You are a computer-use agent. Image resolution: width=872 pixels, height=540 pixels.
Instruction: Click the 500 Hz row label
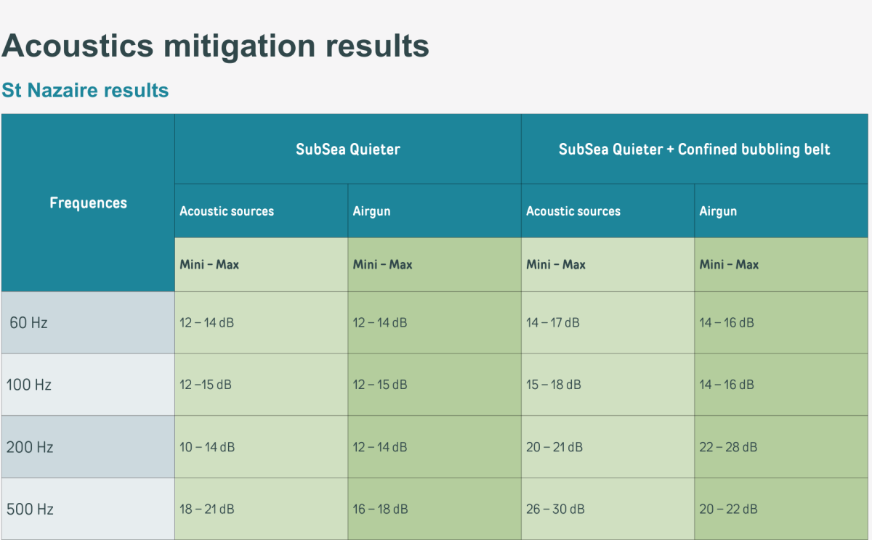pos(30,510)
